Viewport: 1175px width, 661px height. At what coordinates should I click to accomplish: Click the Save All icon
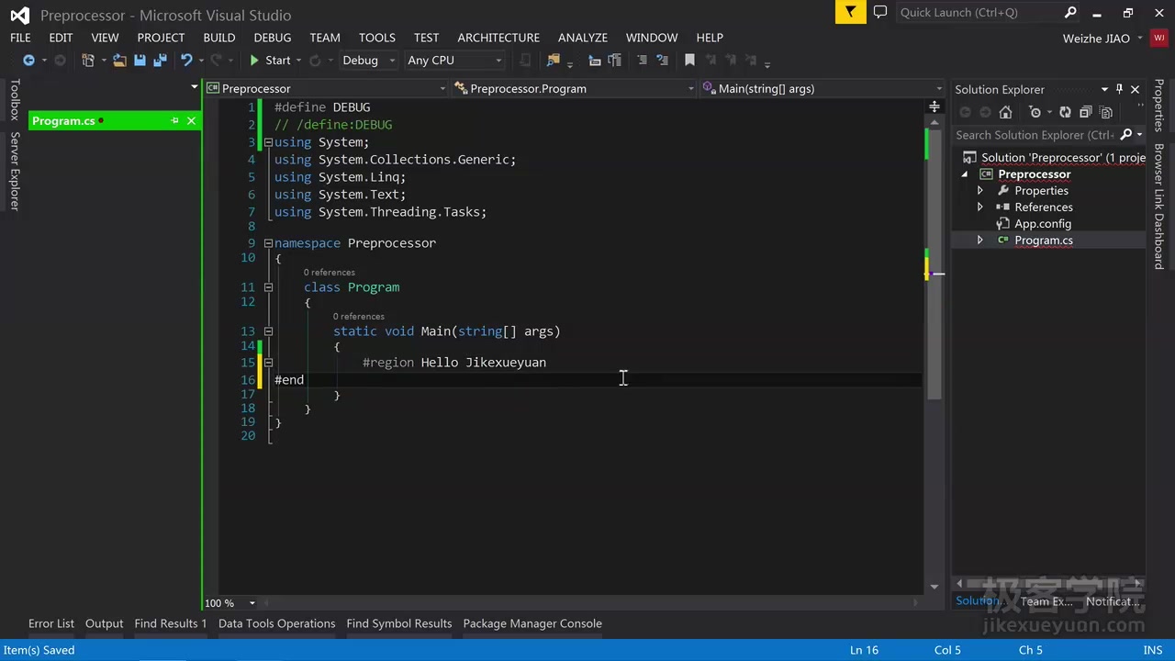coord(160,61)
